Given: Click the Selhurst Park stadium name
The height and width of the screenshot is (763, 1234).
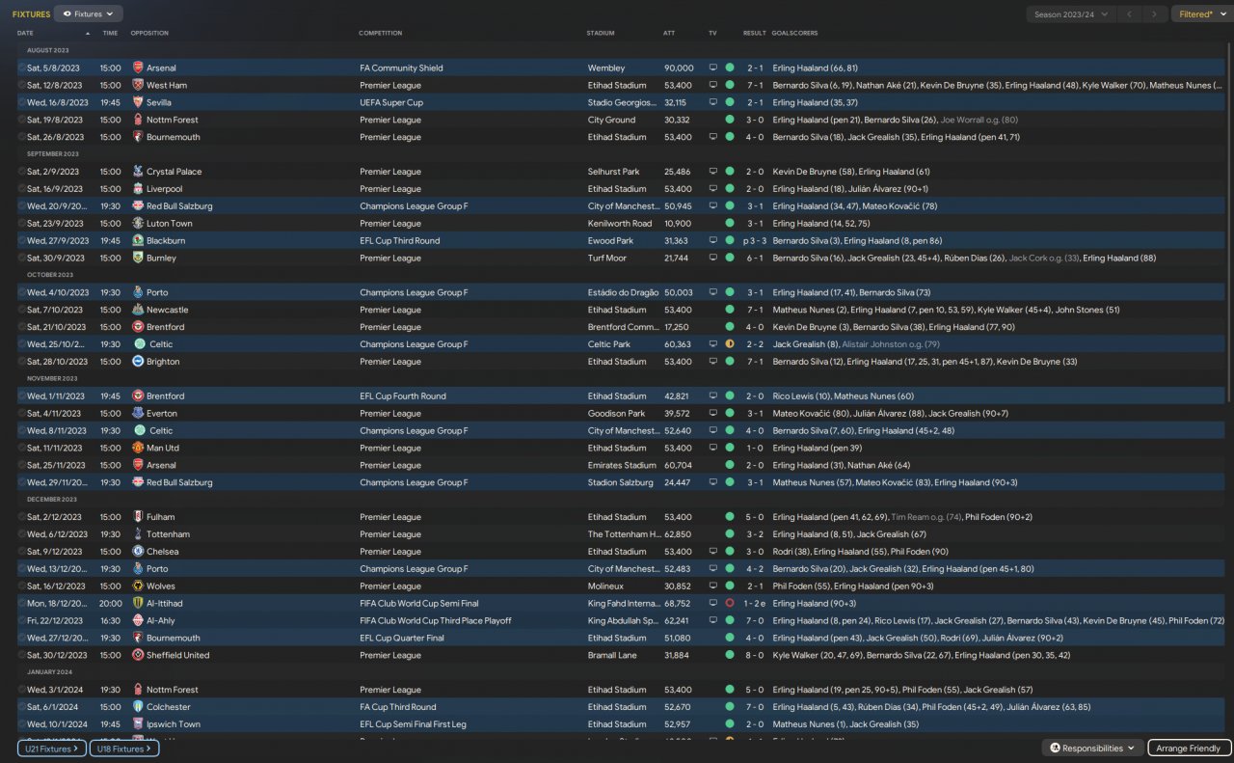Looking at the screenshot, I should pyautogui.click(x=613, y=172).
